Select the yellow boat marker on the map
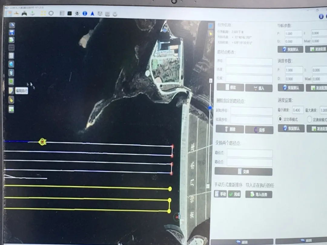This screenshot has height=245, width=327. [x=42, y=142]
